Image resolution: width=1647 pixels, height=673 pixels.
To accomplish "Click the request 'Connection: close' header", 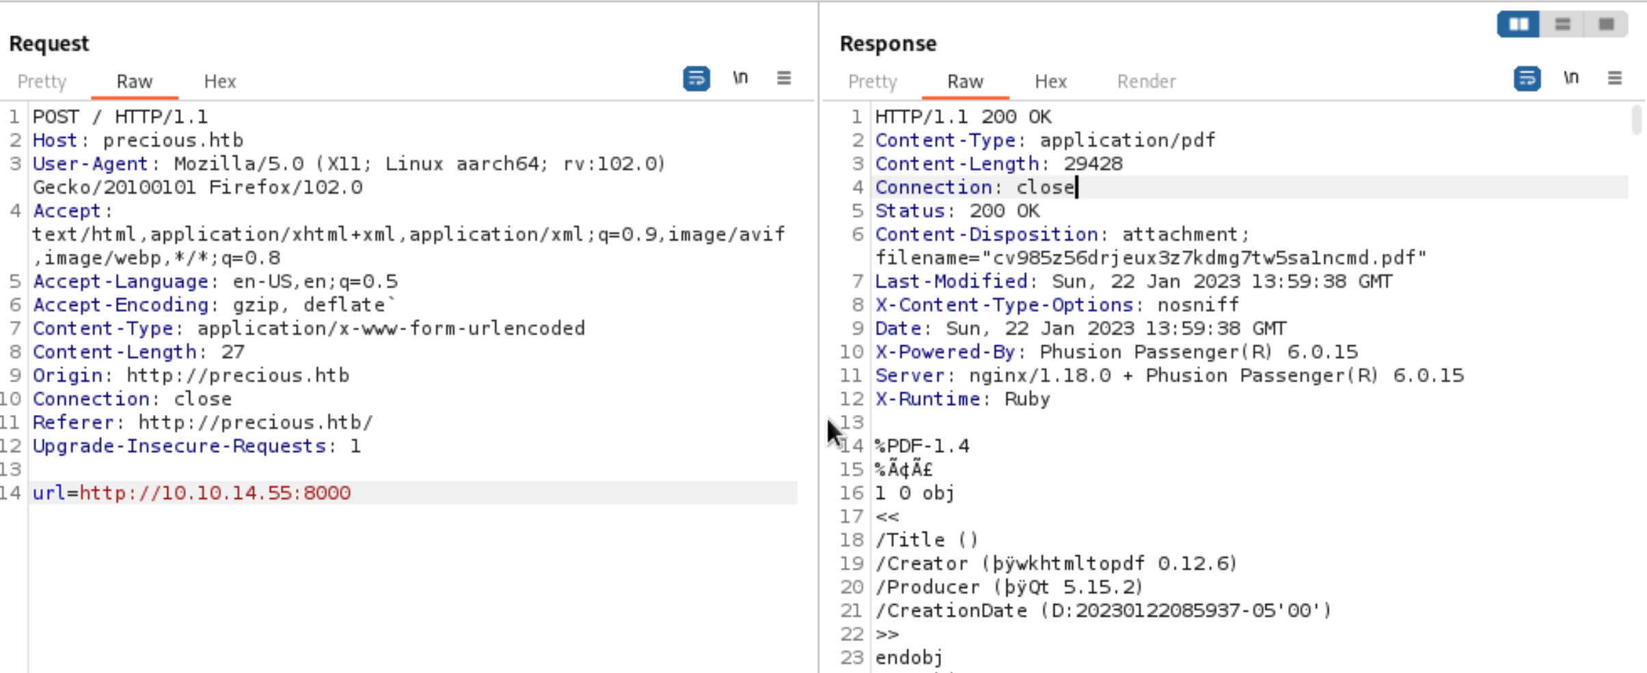I will 132,399.
